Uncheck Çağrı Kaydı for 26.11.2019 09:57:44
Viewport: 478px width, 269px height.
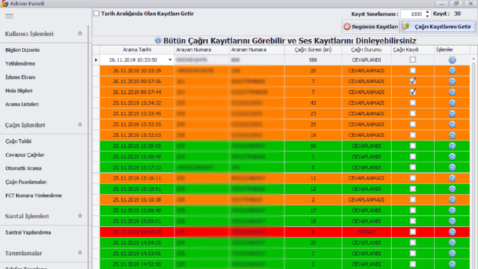pyautogui.click(x=413, y=92)
